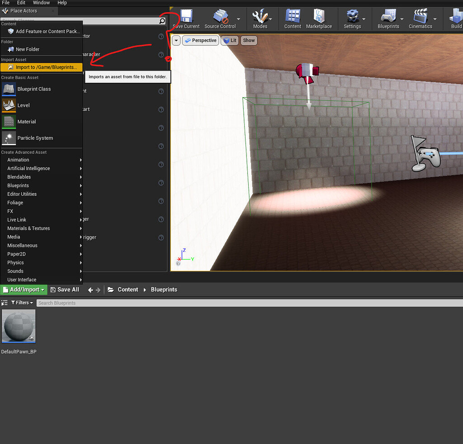Click the Save All button
Viewport: 463px width, 444px height.
point(65,290)
